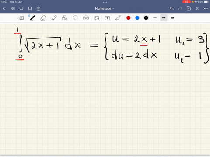This screenshot has width=210, height=157.
Task: Select the Pen tool
Action: pyautogui.click(x=32, y=18)
